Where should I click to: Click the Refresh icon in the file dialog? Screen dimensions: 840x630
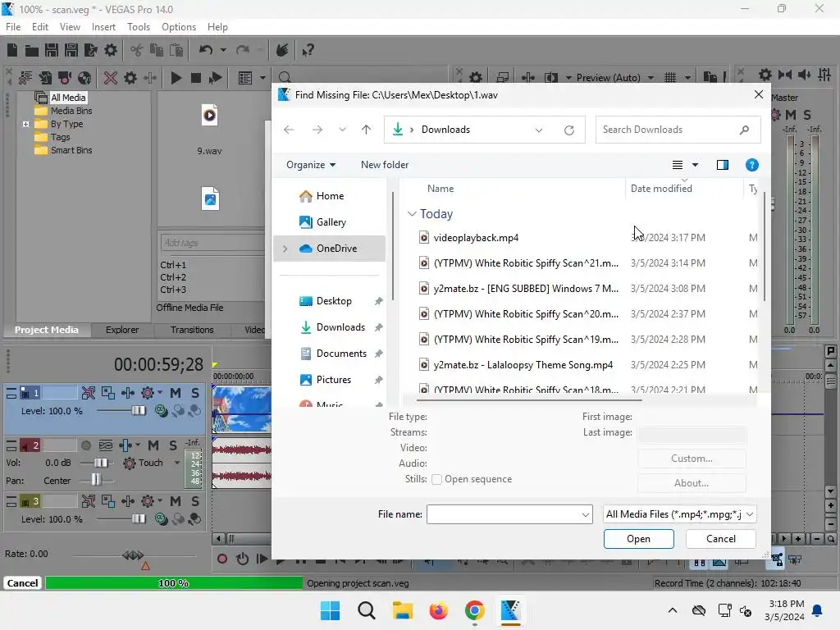[x=569, y=130]
